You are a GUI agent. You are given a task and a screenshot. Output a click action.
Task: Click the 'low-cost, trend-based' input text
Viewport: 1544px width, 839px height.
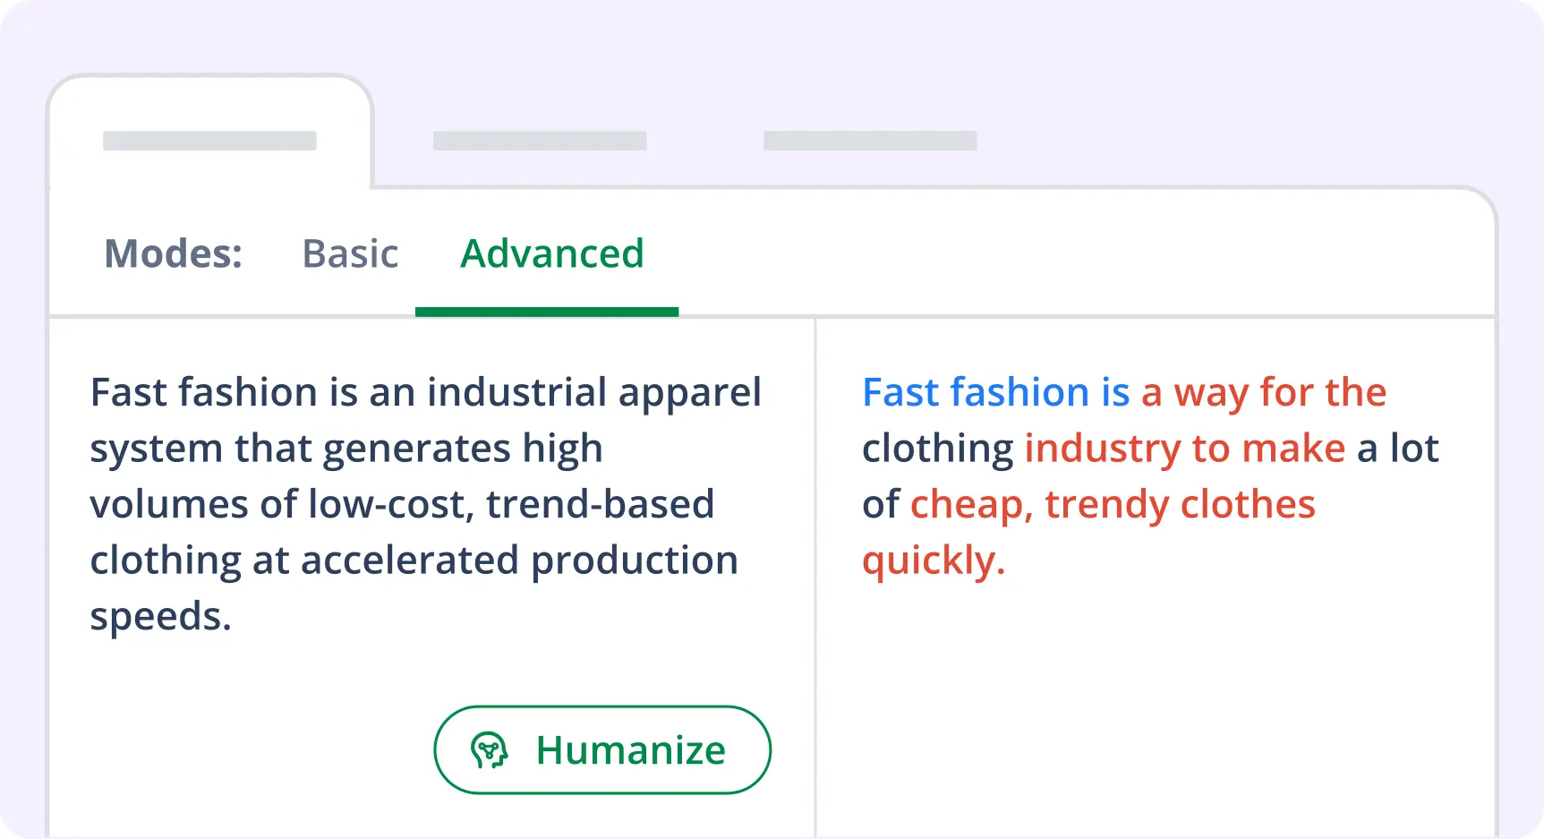[x=510, y=504]
